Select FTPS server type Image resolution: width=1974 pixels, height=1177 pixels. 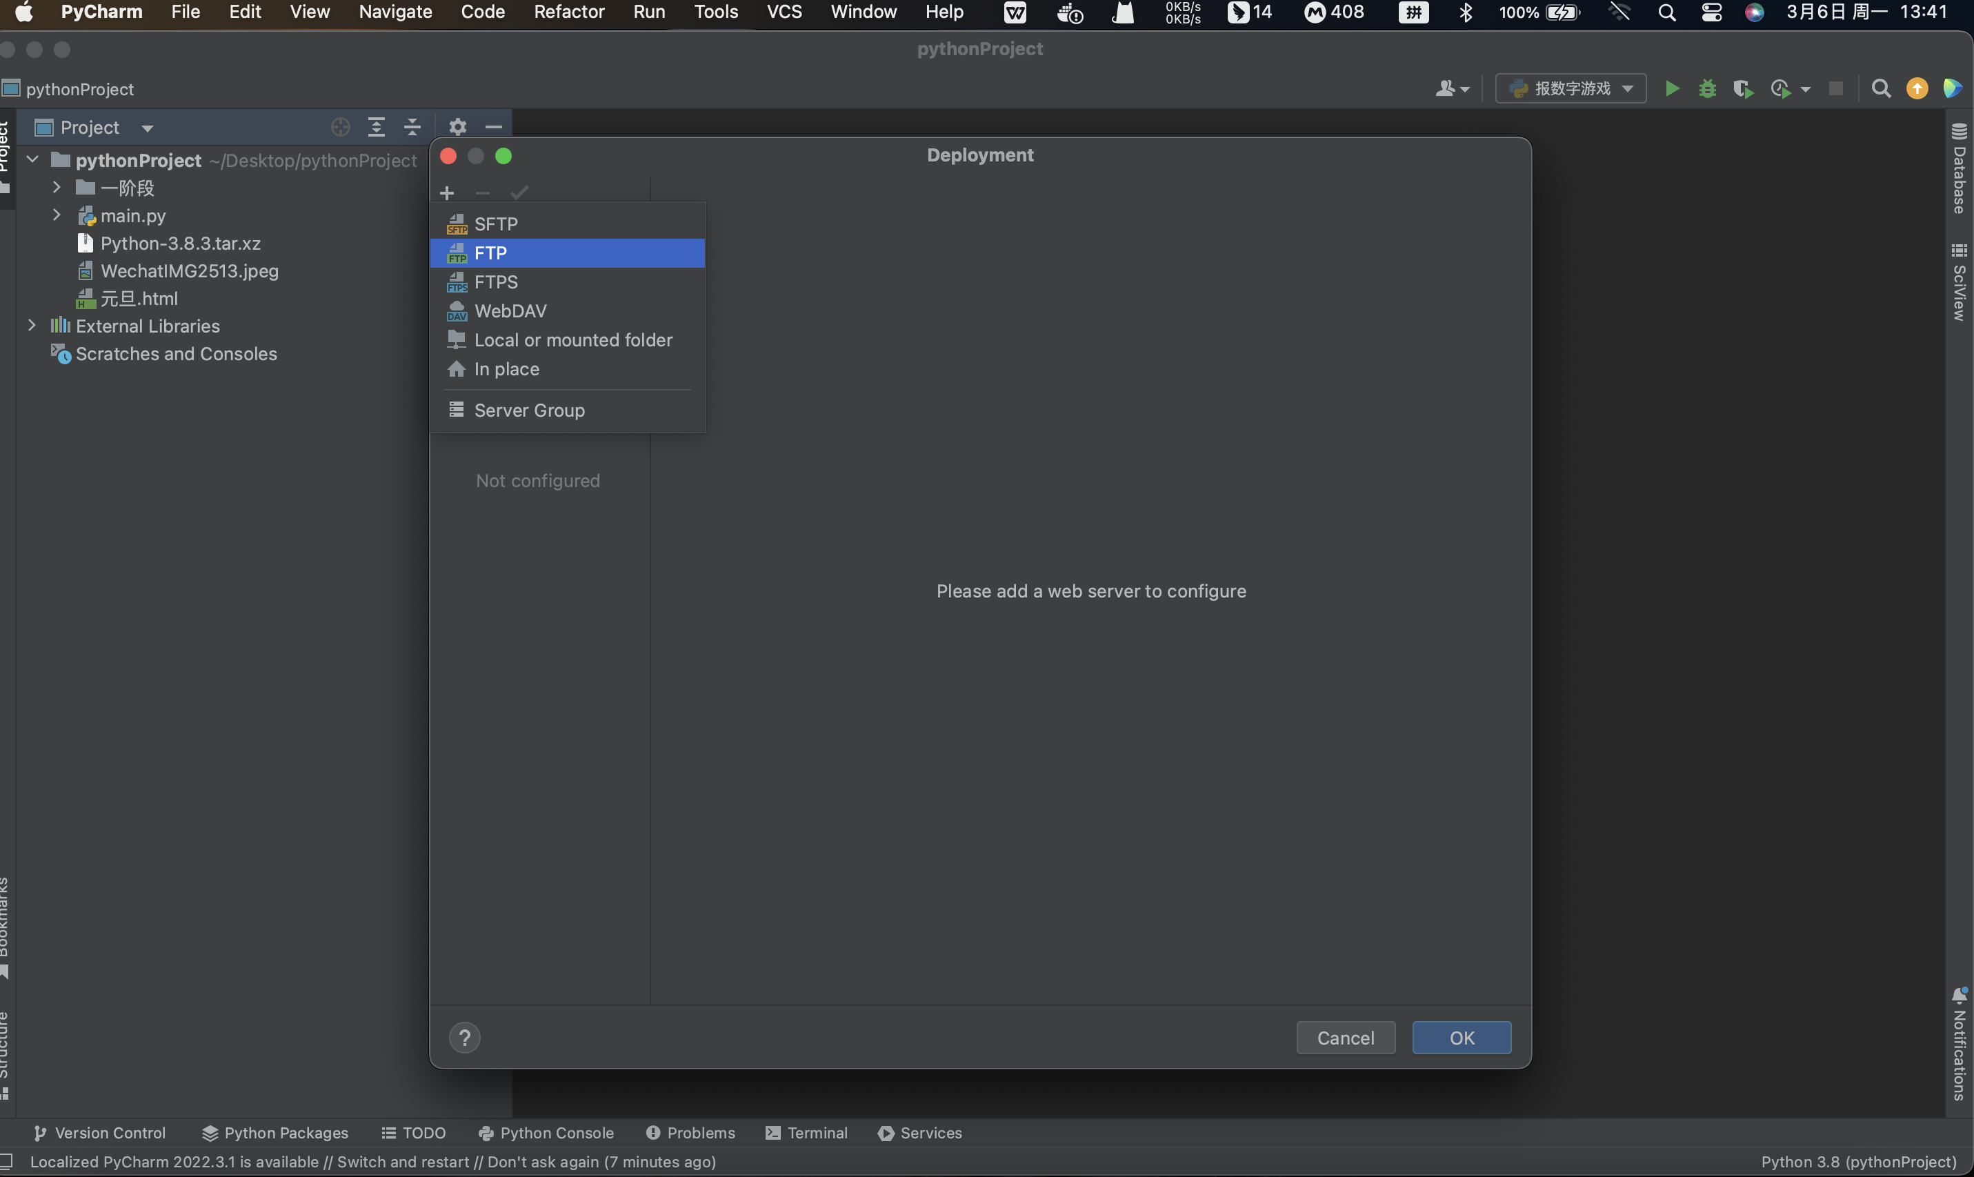coord(567,281)
